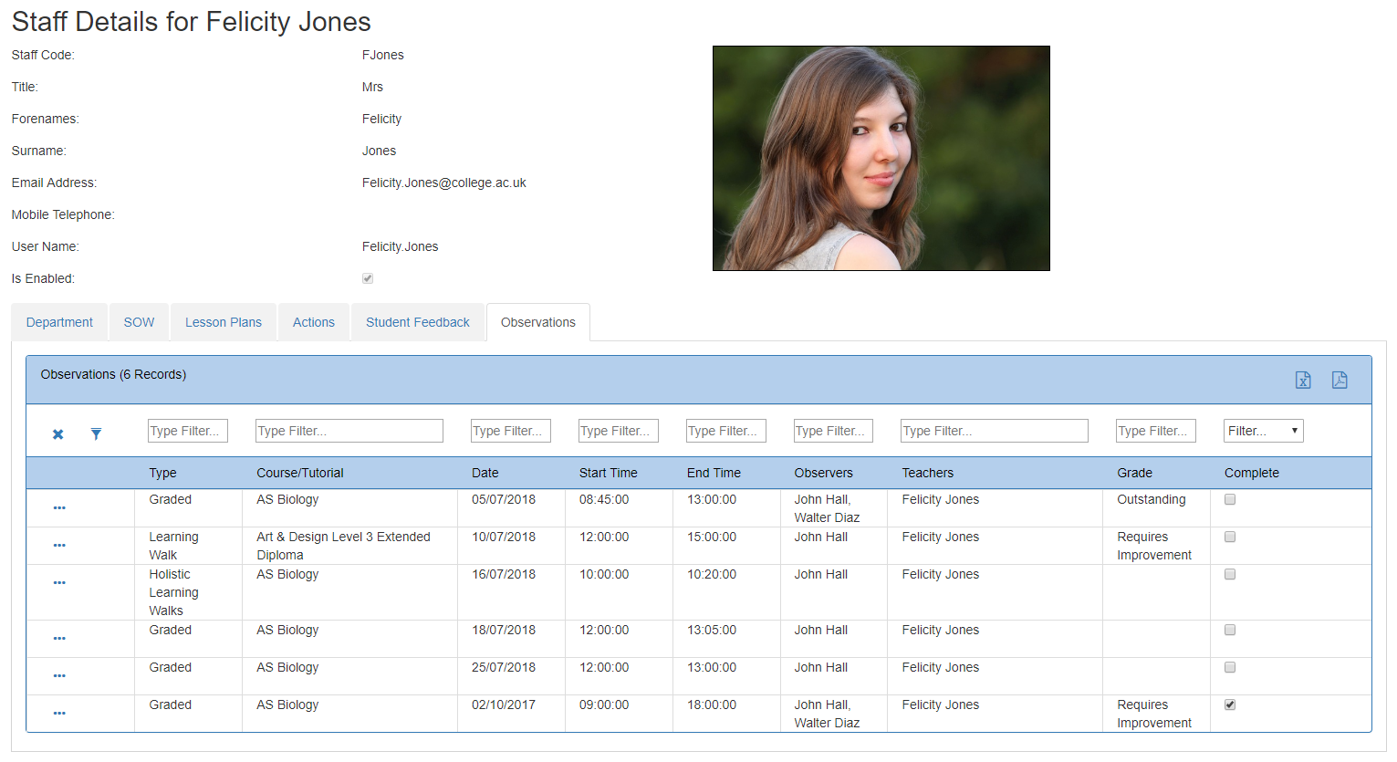Sort by the Observers column header
The image size is (1397, 762).
(x=824, y=473)
